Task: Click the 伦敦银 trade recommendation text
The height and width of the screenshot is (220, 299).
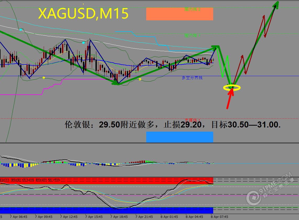Action: coord(173,125)
